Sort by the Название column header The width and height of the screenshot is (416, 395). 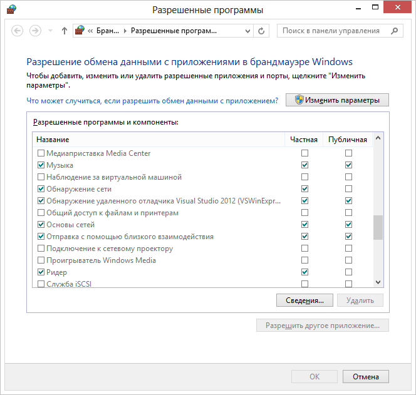[159, 140]
